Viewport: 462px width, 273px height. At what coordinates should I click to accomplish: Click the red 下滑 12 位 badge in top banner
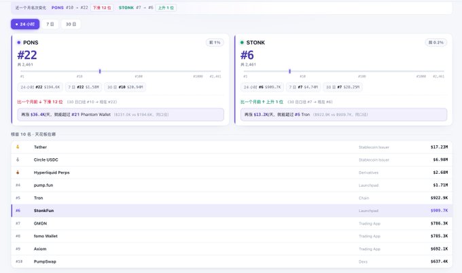pos(102,7)
